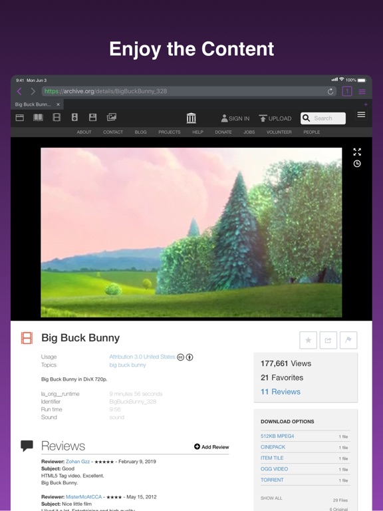Go to Internet Archive home logo

[x=191, y=118]
